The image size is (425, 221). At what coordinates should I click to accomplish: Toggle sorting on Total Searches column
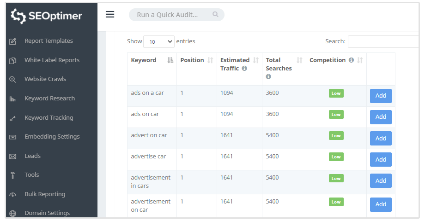[x=299, y=60]
